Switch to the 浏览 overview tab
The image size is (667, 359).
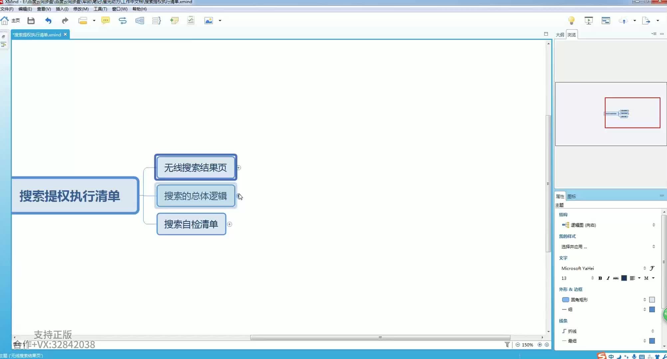tap(572, 35)
